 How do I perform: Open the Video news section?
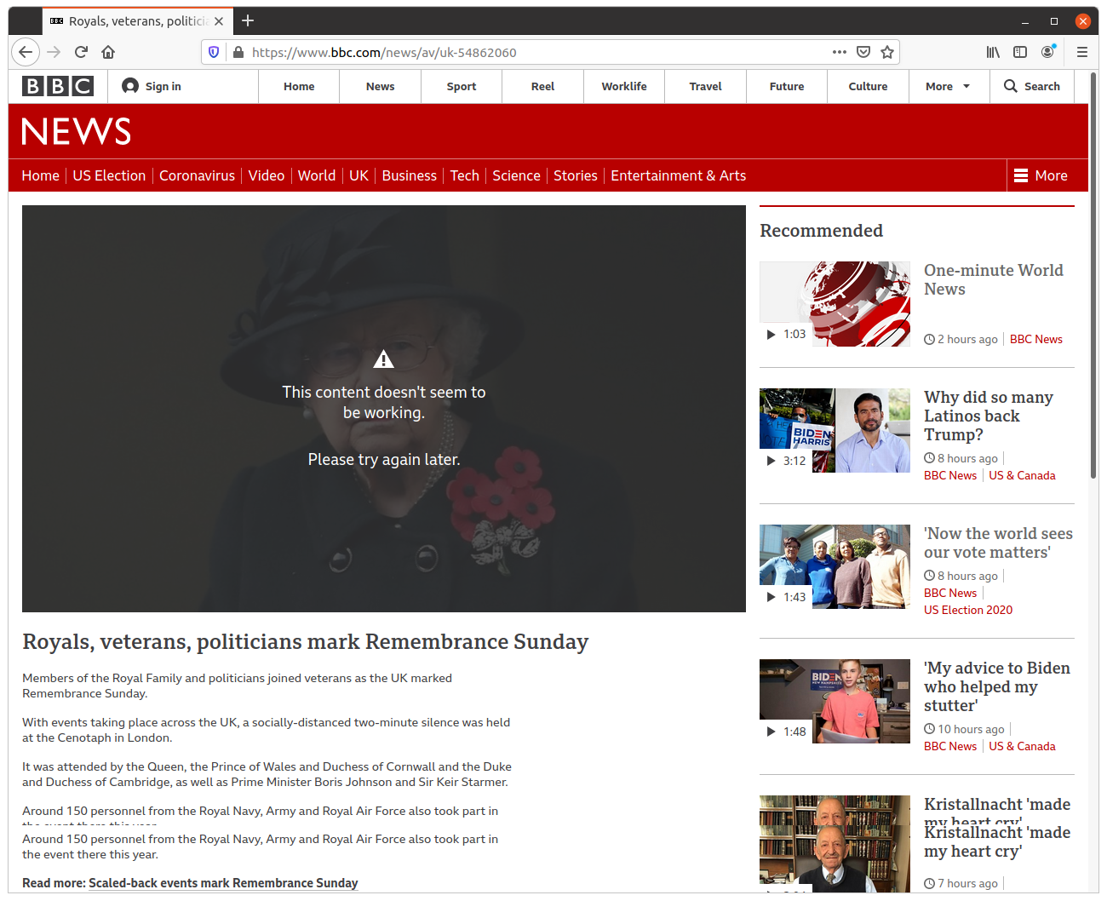(x=267, y=175)
